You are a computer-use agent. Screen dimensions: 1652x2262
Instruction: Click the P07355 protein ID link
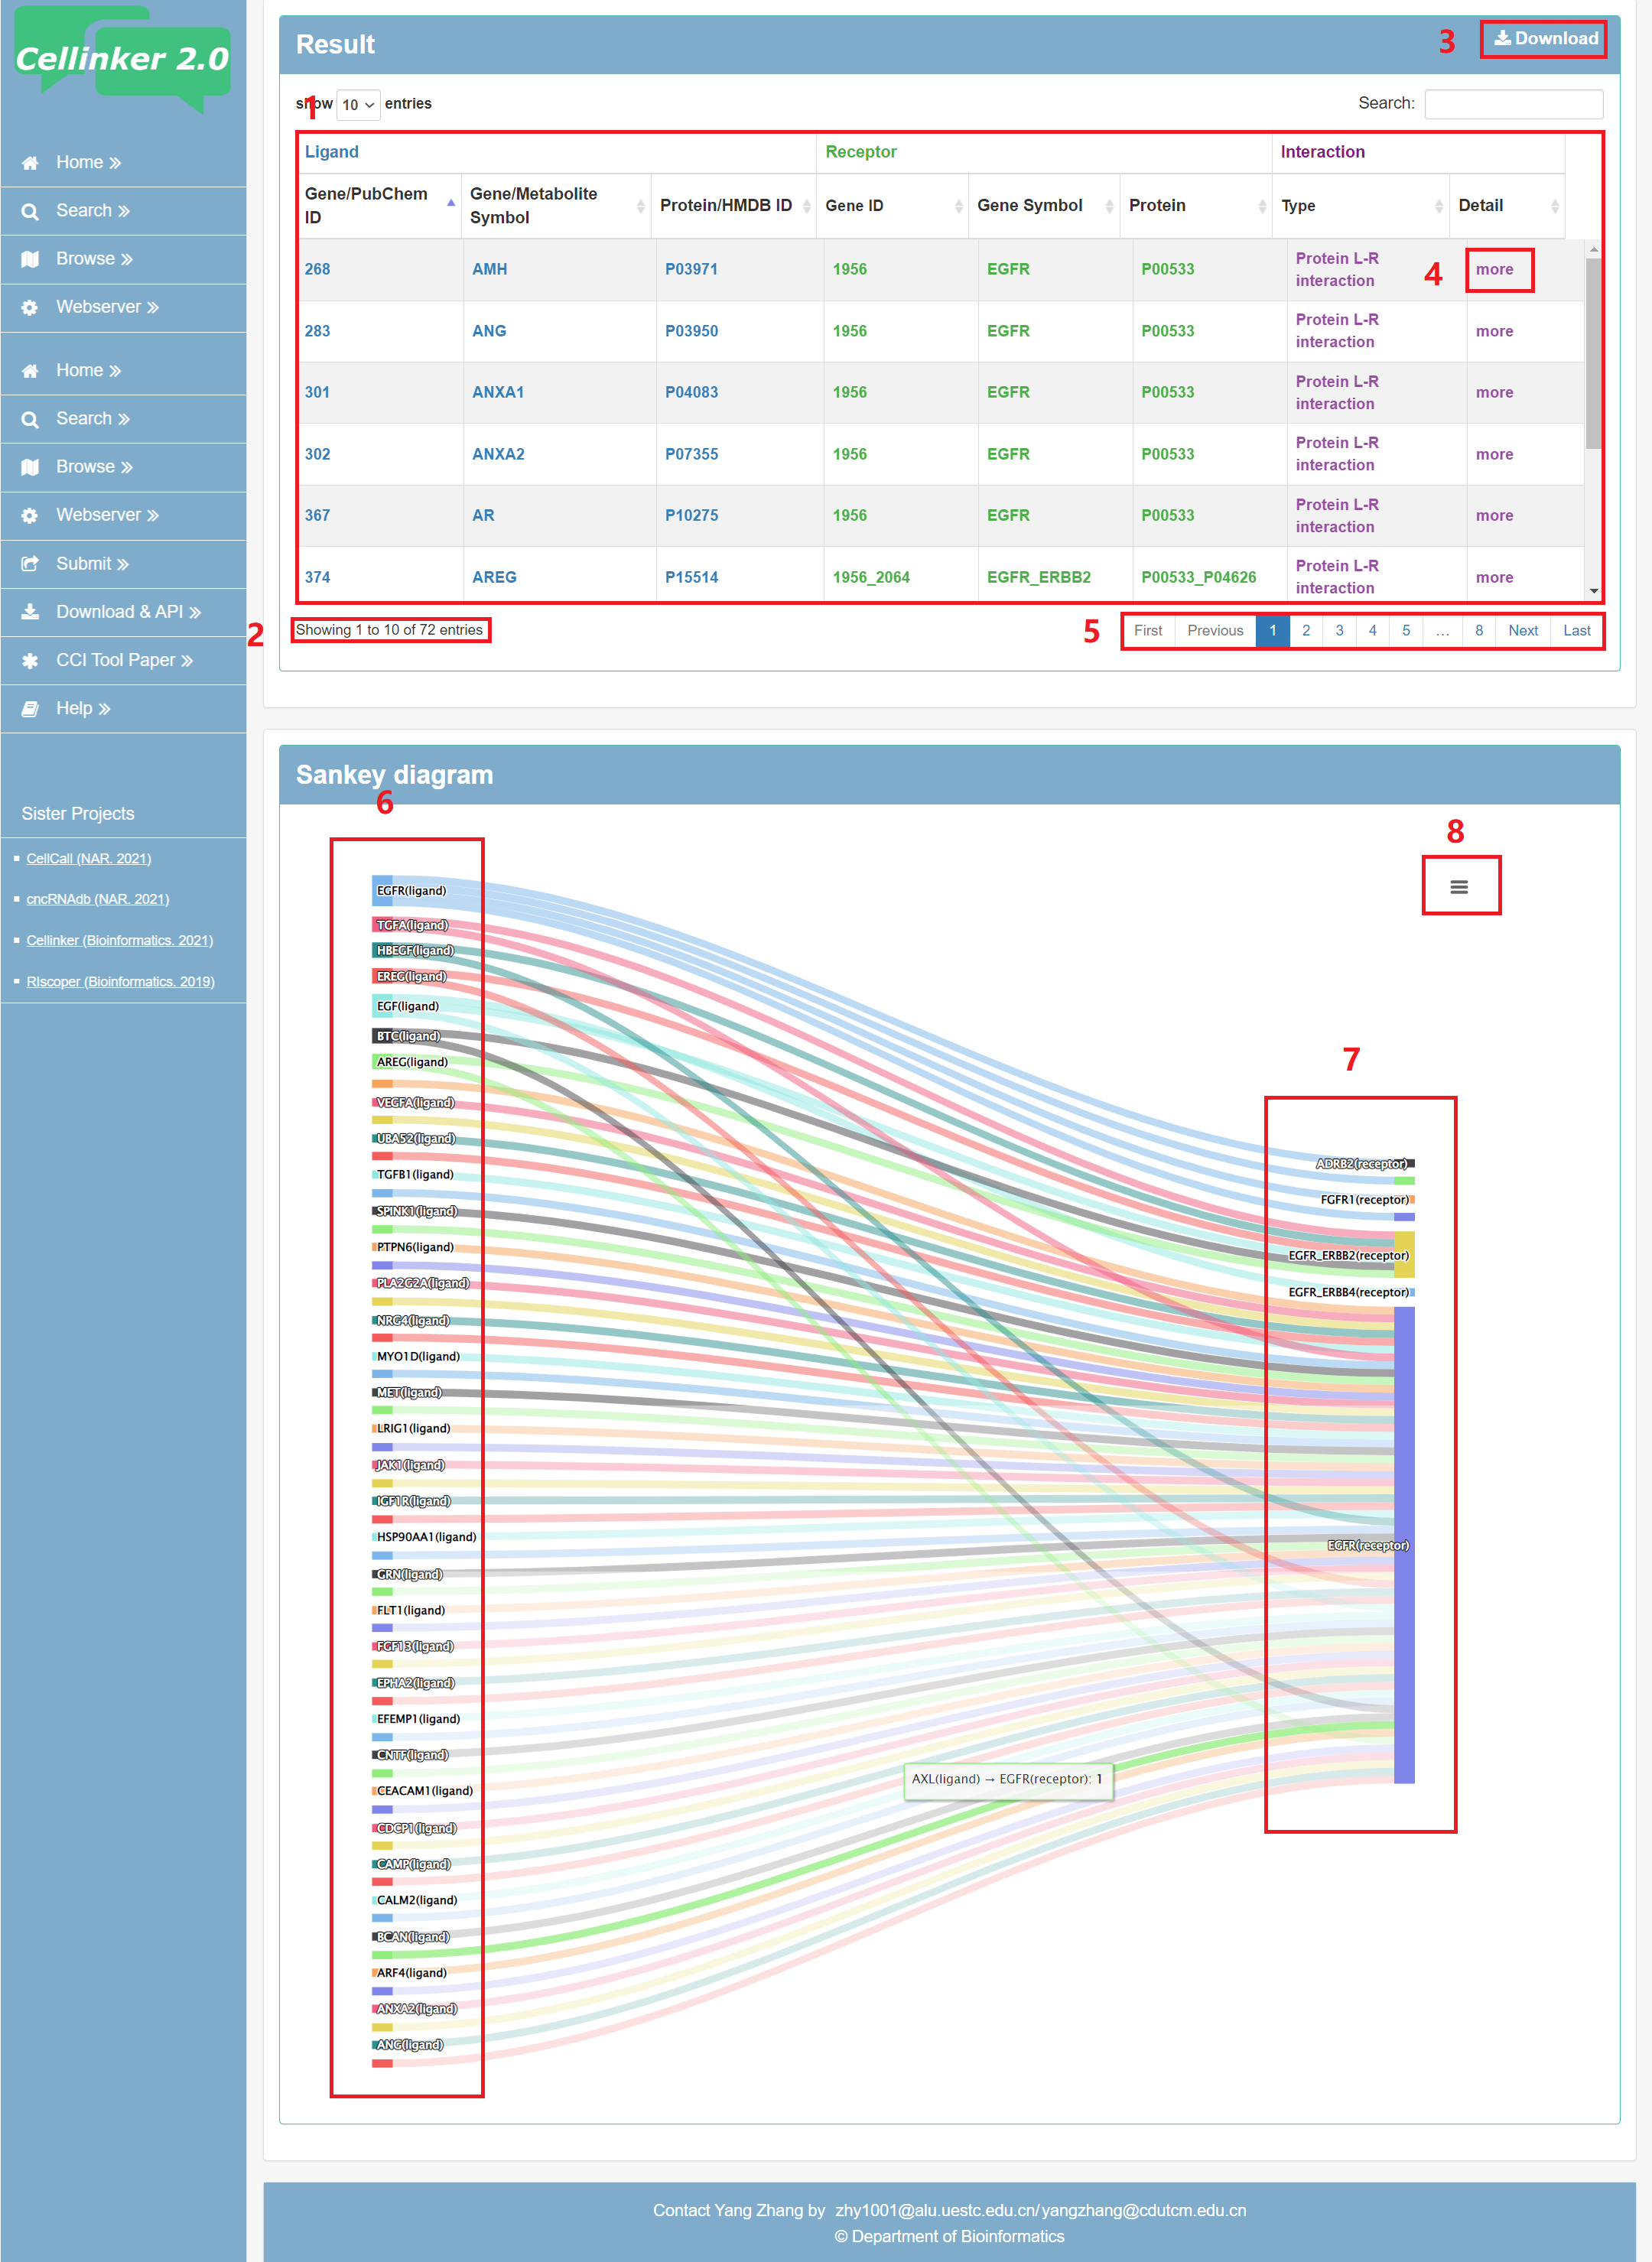click(x=691, y=453)
